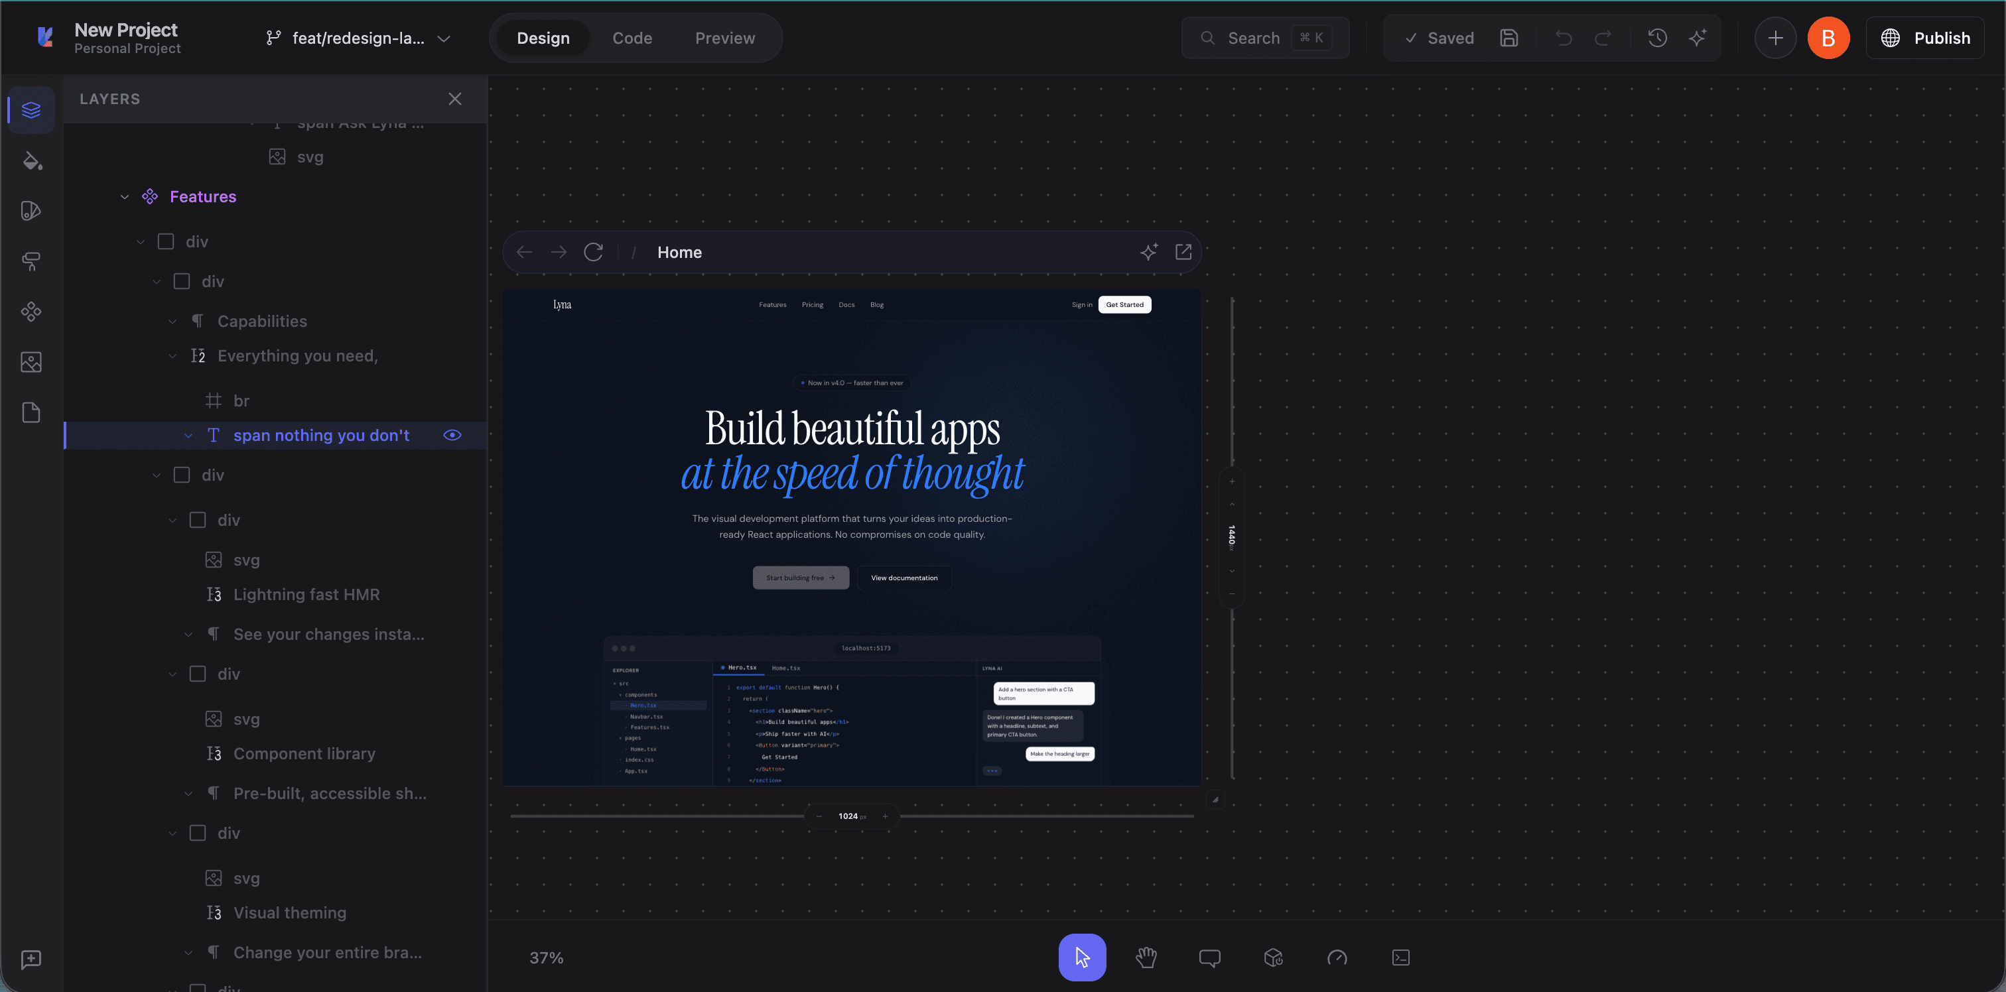
Task: Open AI sparkle assistant in top toolbar
Action: 1698,37
